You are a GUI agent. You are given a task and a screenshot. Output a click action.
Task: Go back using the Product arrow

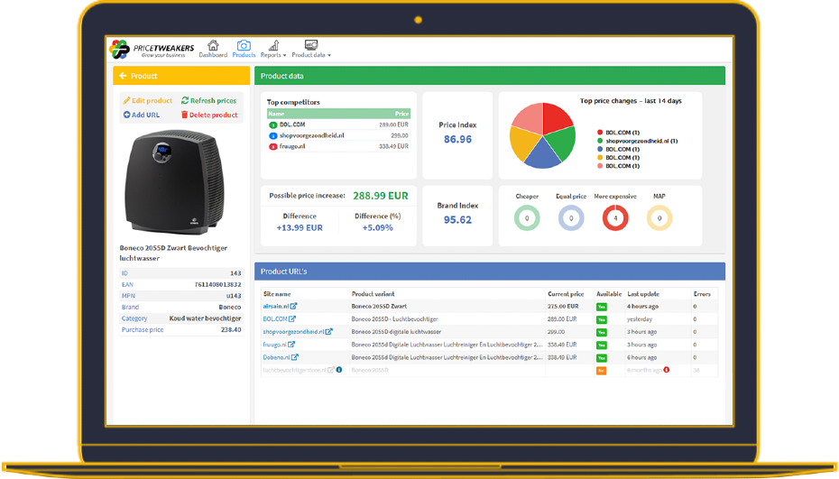[x=123, y=76]
